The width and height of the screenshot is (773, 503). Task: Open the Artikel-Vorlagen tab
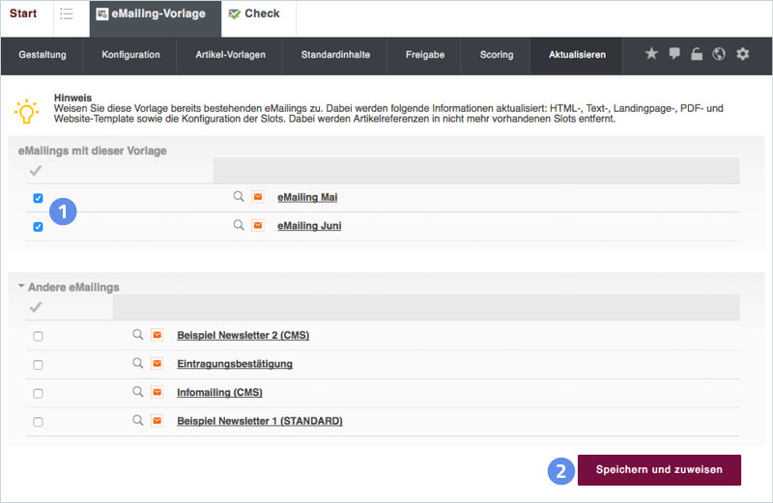coord(230,55)
